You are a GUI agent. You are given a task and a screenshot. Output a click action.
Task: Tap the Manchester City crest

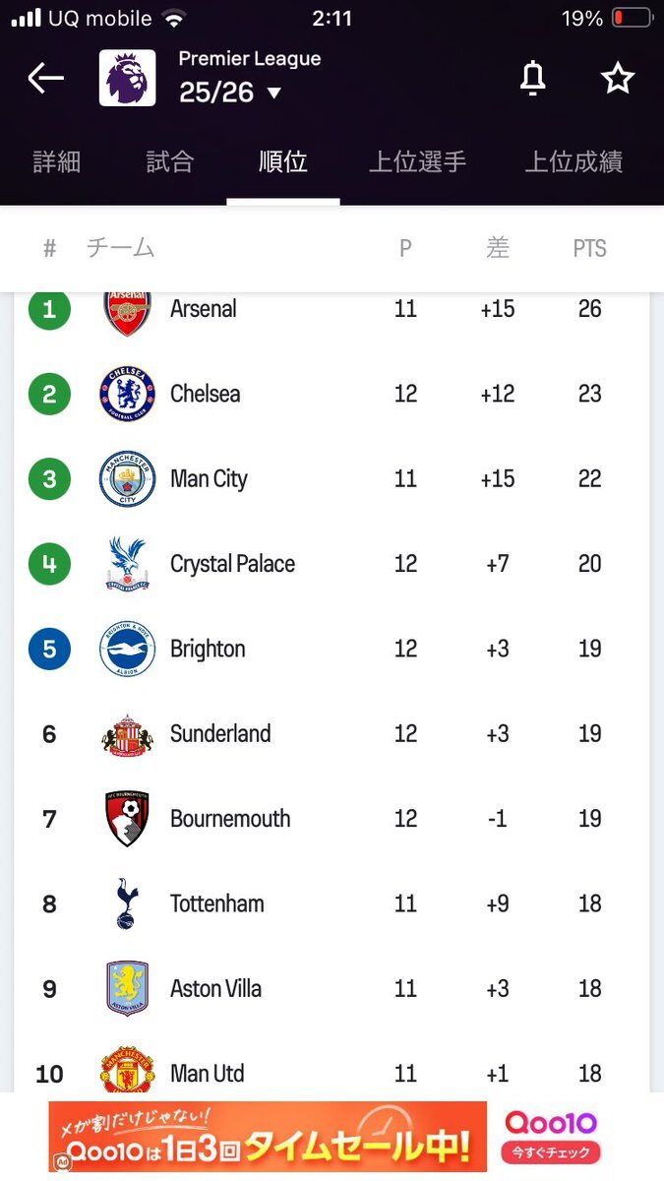(x=127, y=479)
